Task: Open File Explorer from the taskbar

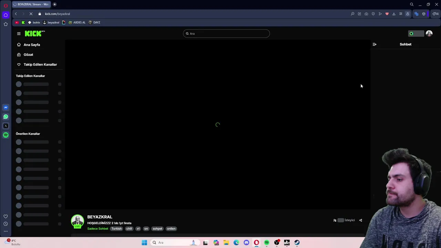Action: [226, 242]
